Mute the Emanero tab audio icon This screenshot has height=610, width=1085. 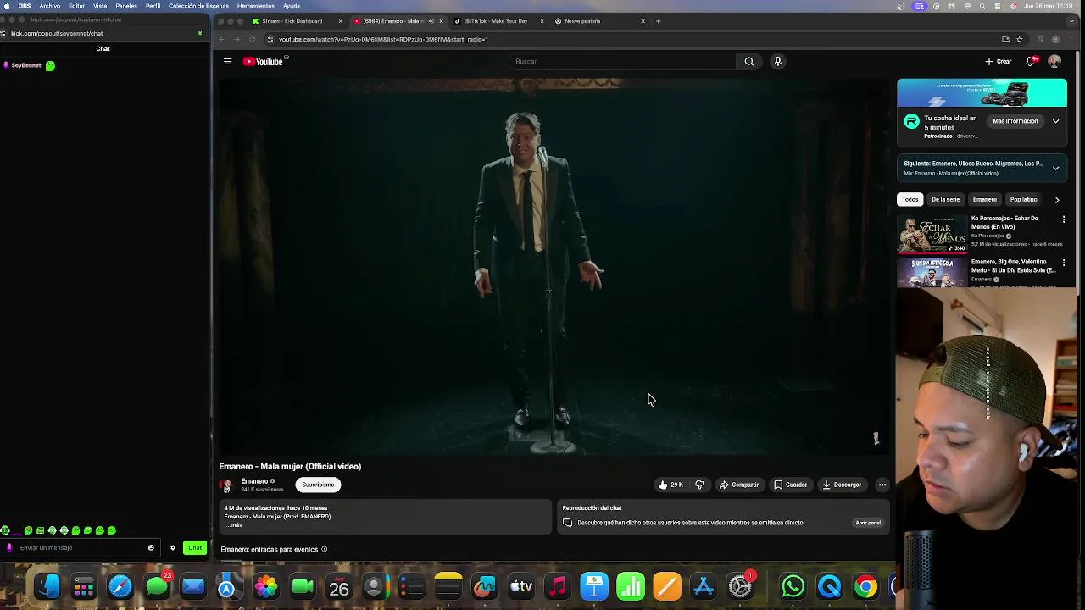pyautogui.click(x=431, y=21)
